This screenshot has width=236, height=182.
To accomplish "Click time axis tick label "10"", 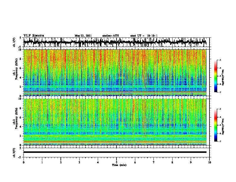I will pyautogui.click(x=209, y=162).
